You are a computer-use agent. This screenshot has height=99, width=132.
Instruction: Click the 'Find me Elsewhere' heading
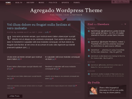tap(98, 24)
